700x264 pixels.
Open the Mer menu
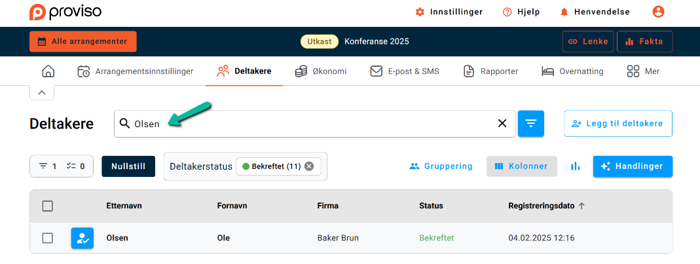[643, 71]
